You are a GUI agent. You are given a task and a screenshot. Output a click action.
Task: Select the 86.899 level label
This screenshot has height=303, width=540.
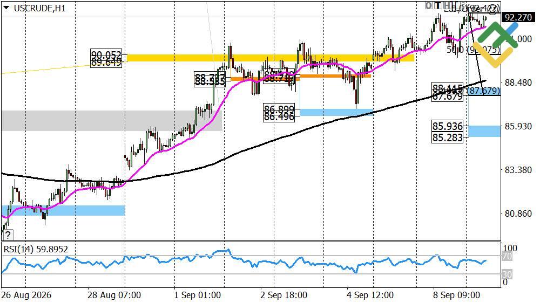point(279,109)
